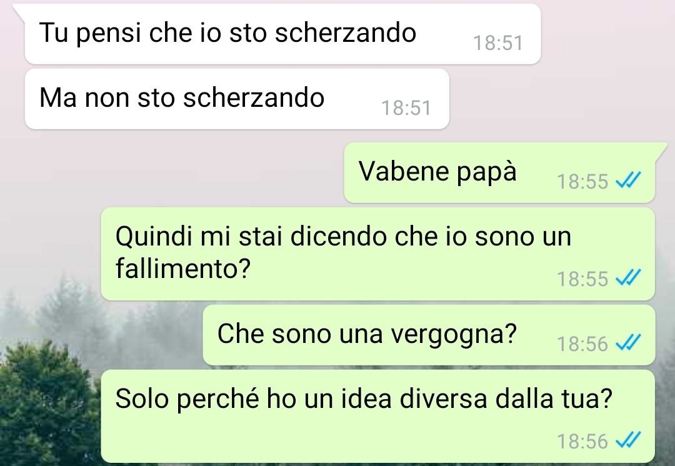
Task: Click the outgoing bubble tail beside 'Vabene papà'
Action: 661,150
